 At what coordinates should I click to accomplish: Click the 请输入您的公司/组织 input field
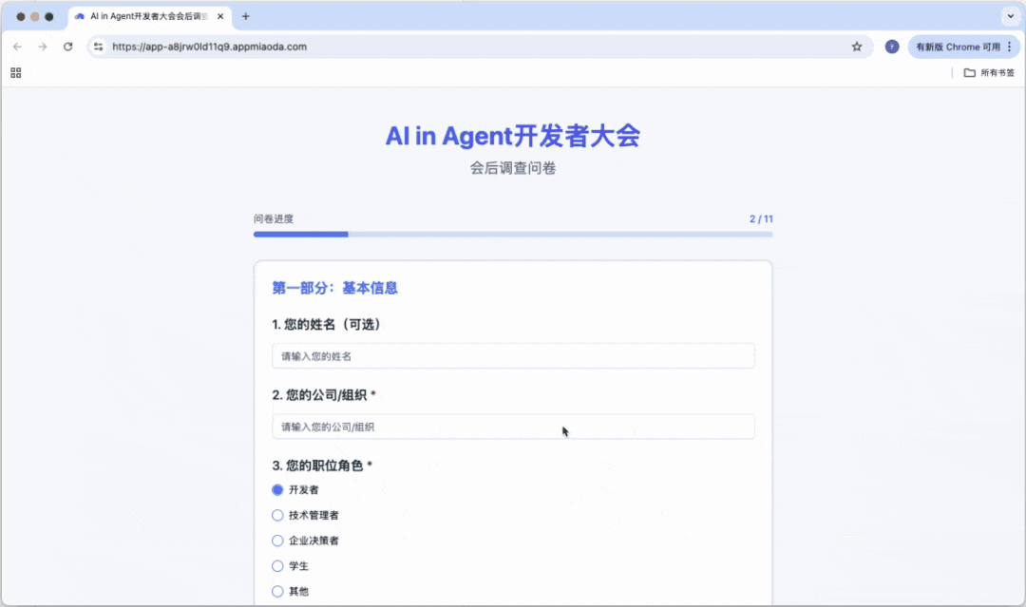513,427
